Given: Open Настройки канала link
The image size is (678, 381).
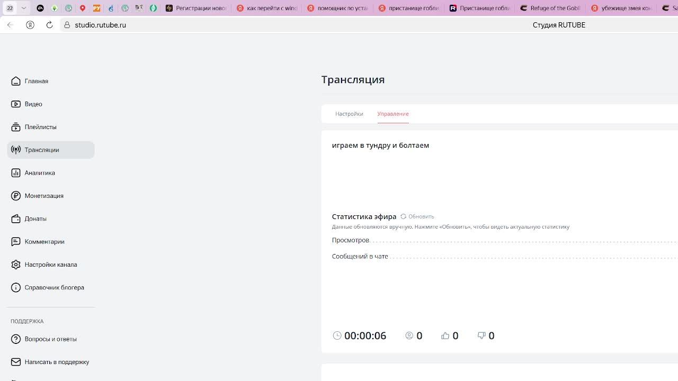Looking at the screenshot, I should click(51, 265).
